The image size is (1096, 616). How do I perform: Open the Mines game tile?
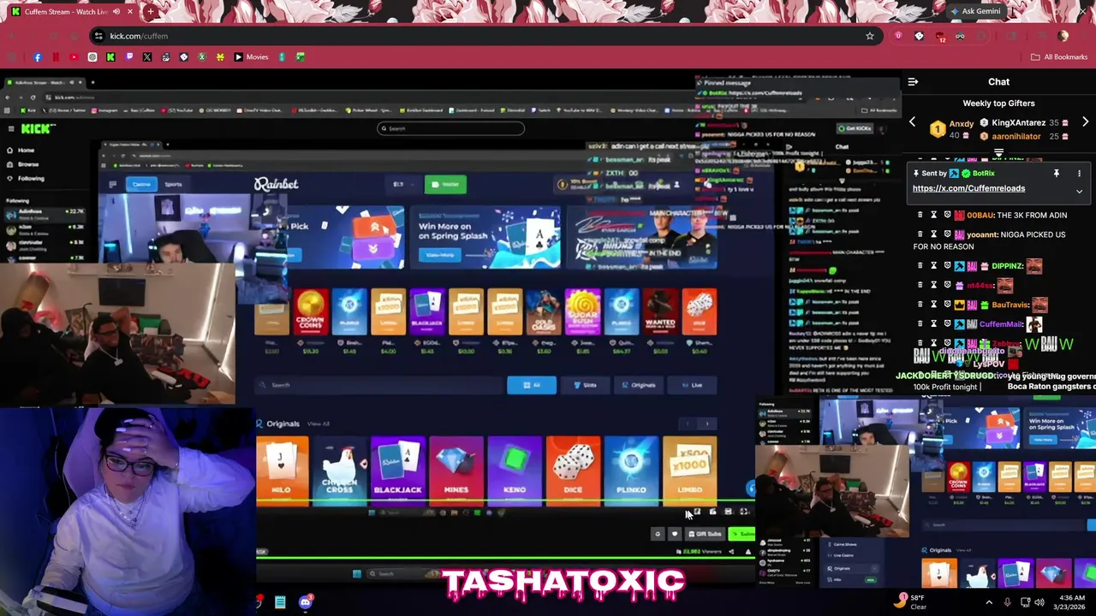[456, 471]
